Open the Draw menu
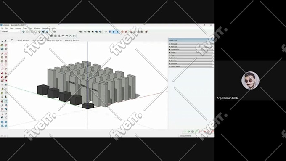 (25, 28)
